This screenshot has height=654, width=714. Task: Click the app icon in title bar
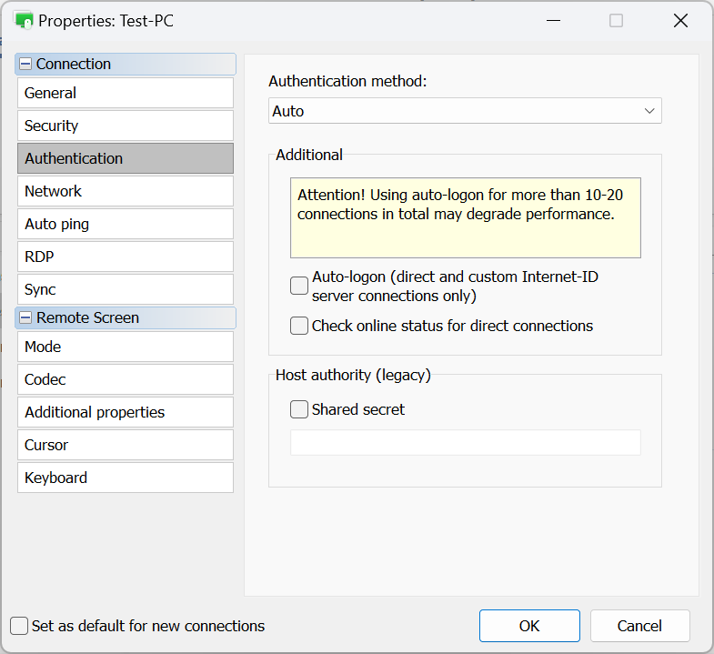pyautogui.click(x=24, y=20)
